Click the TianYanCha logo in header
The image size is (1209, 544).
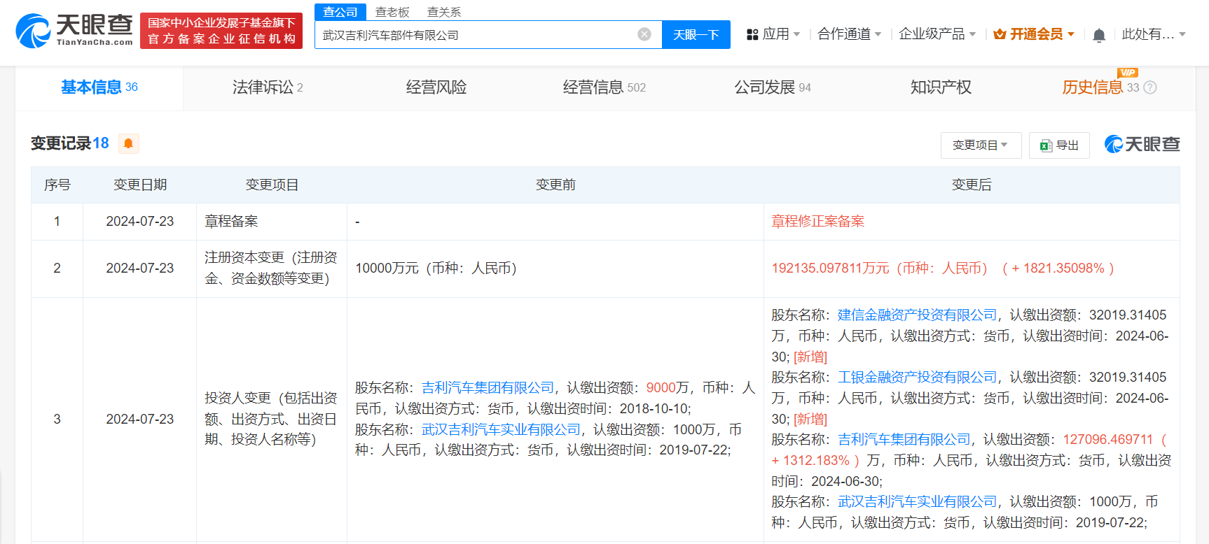(x=74, y=31)
